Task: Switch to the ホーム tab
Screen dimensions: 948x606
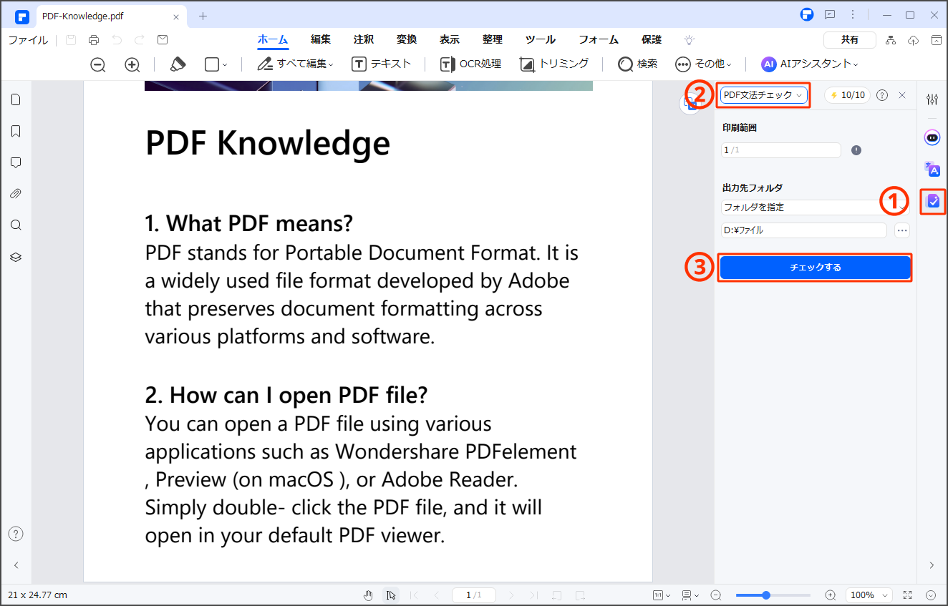Action: click(273, 40)
